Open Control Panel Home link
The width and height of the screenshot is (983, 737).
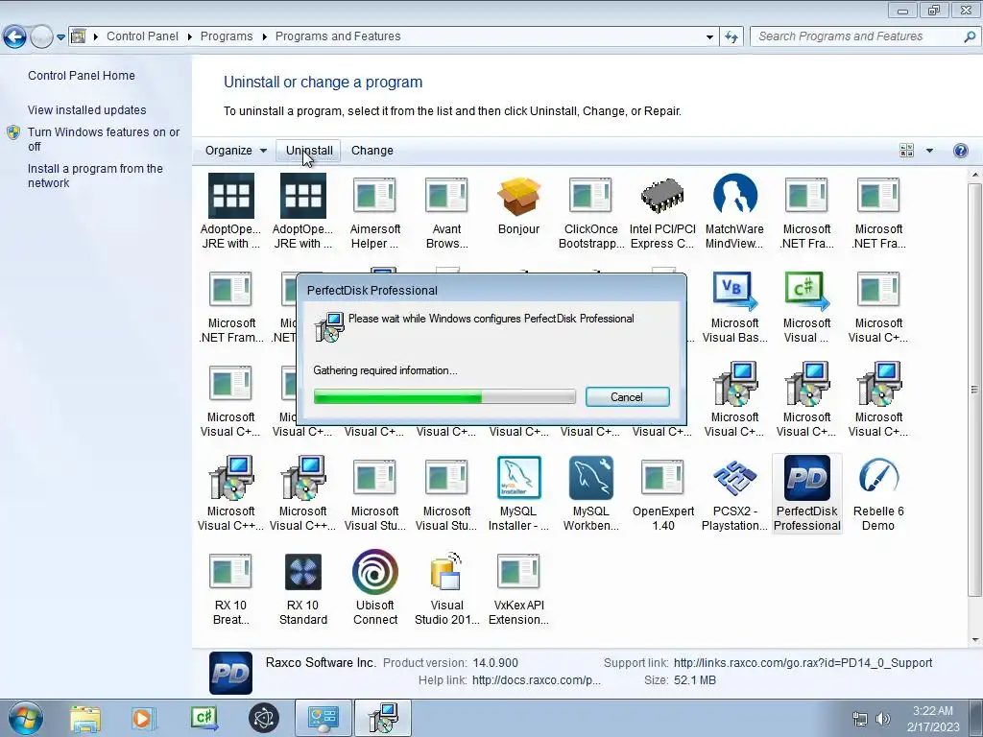tap(81, 75)
